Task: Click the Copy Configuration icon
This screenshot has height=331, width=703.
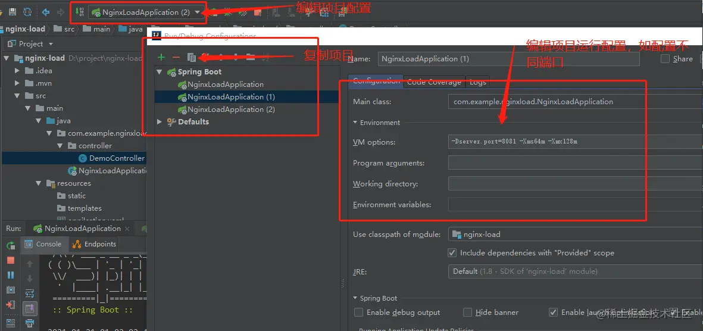Action: pyautogui.click(x=192, y=57)
